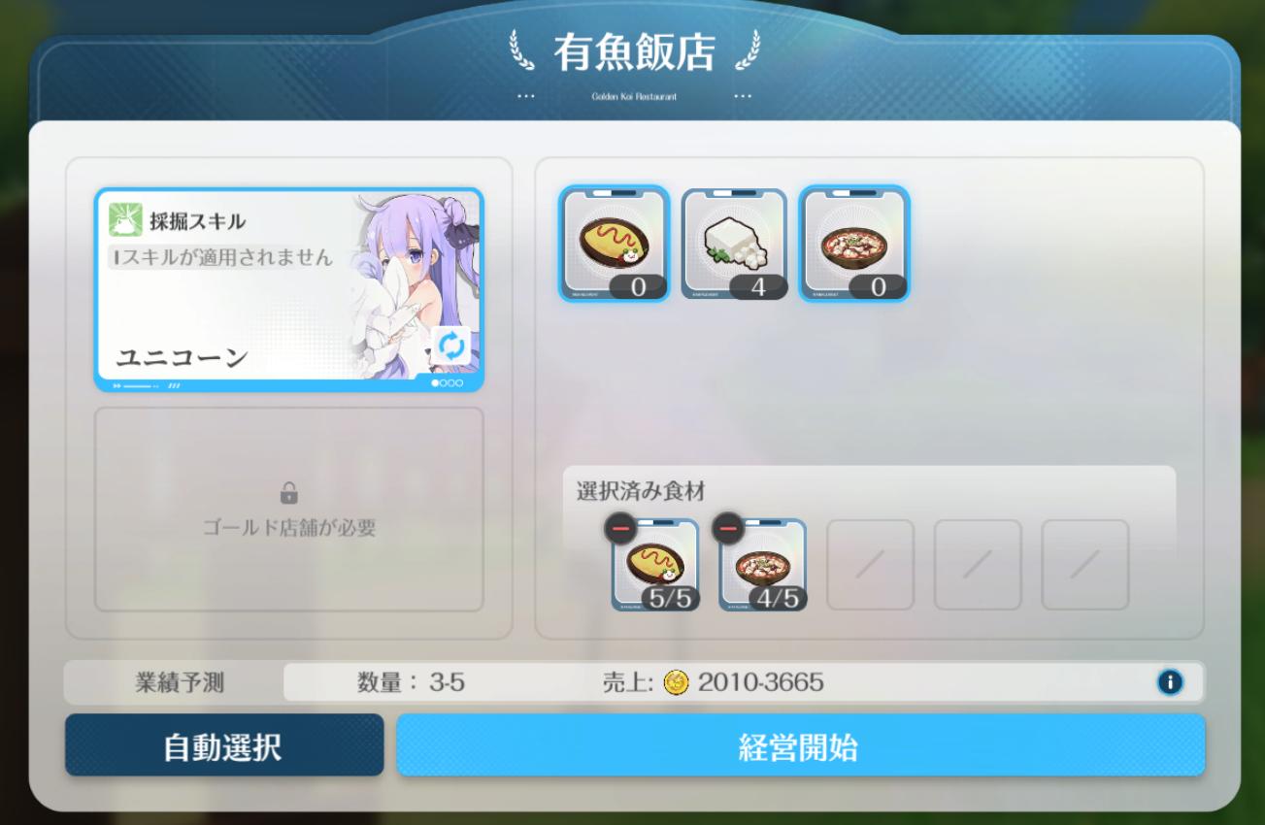Click the selected omelette rice 5/5 thumbnail
This screenshot has width=1265, height=825.
point(655,566)
